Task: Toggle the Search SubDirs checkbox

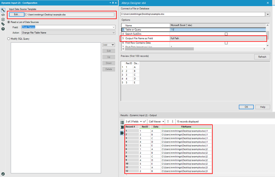Action: tap(226, 34)
